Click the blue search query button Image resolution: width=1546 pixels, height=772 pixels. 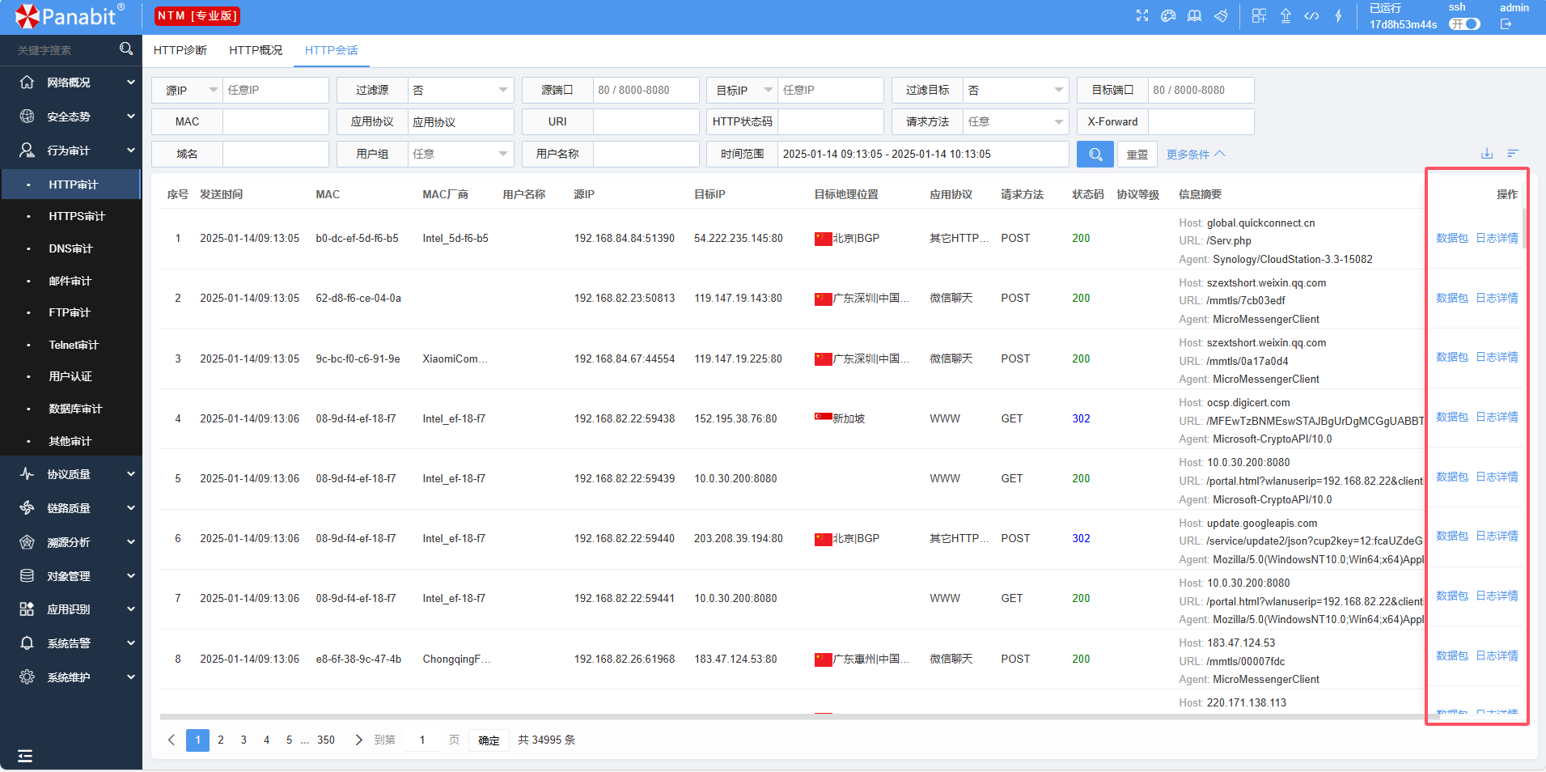click(x=1095, y=154)
